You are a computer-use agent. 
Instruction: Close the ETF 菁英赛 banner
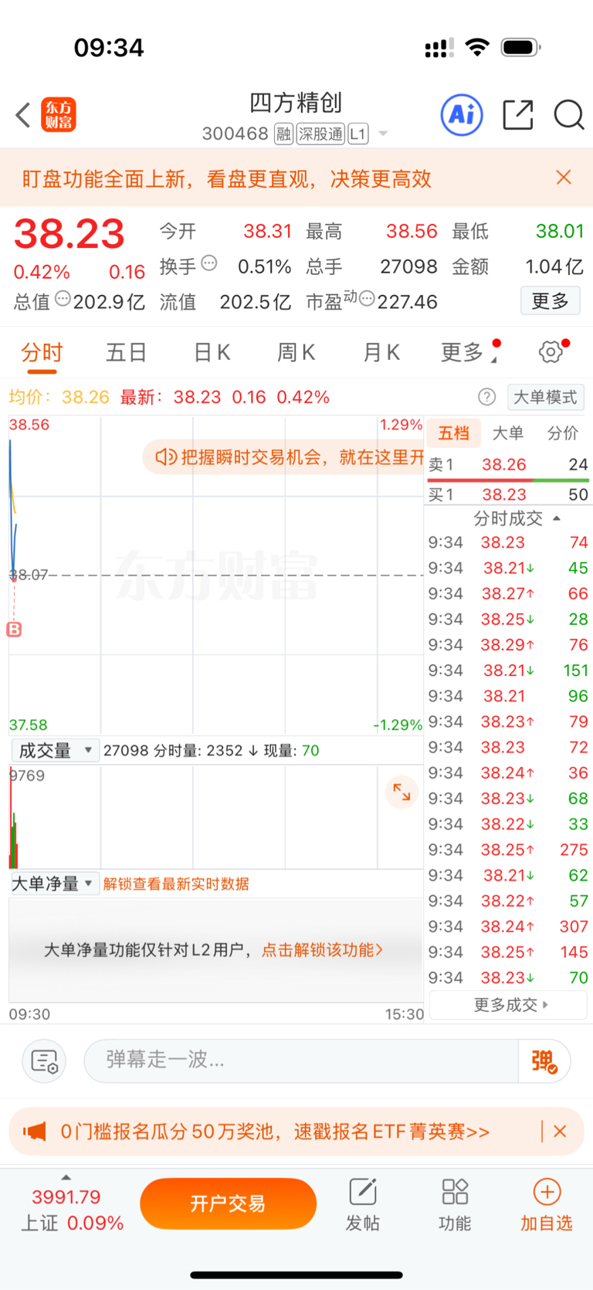coord(561,1132)
